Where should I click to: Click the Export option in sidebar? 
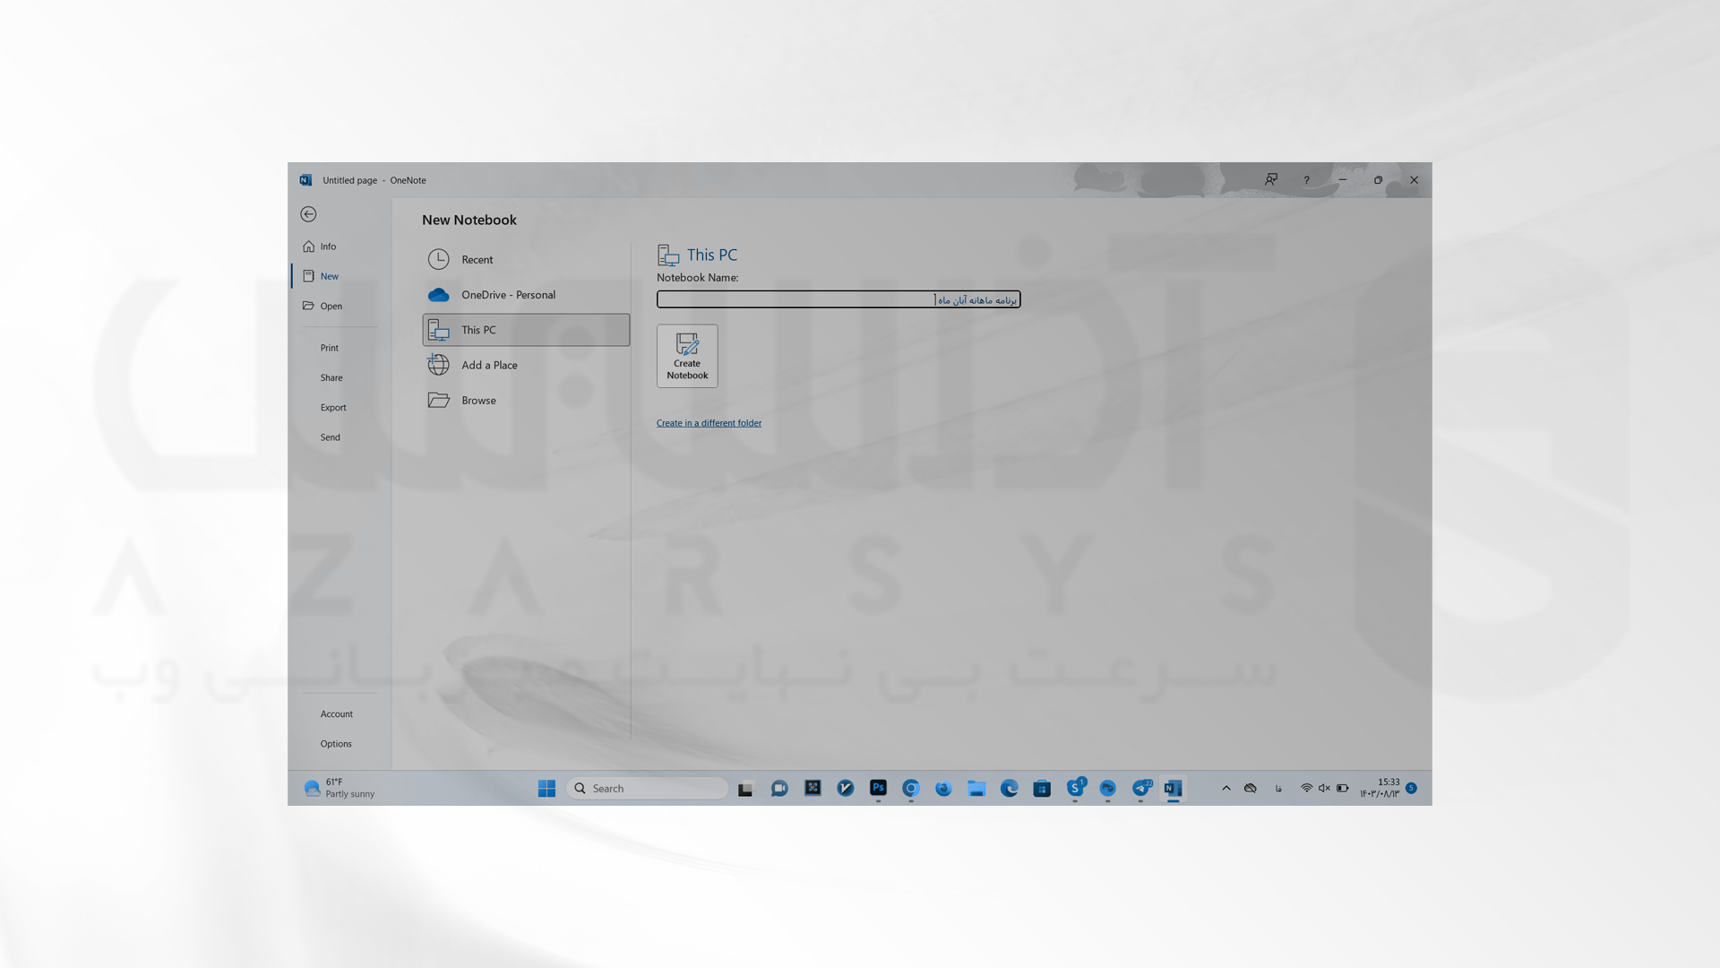tap(333, 407)
